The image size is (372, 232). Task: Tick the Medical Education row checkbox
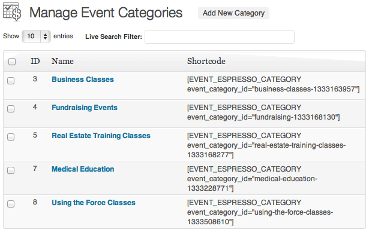(x=11, y=170)
